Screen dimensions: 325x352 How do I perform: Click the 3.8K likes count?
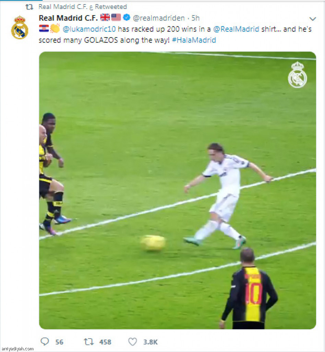[x=151, y=342]
